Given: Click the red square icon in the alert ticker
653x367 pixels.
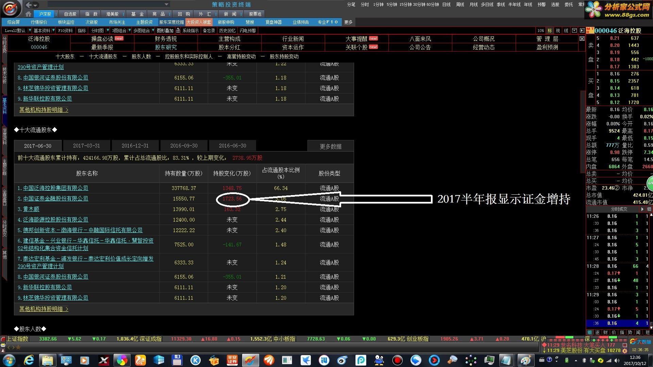Looking at the screenshot, I should click(624, 345).
